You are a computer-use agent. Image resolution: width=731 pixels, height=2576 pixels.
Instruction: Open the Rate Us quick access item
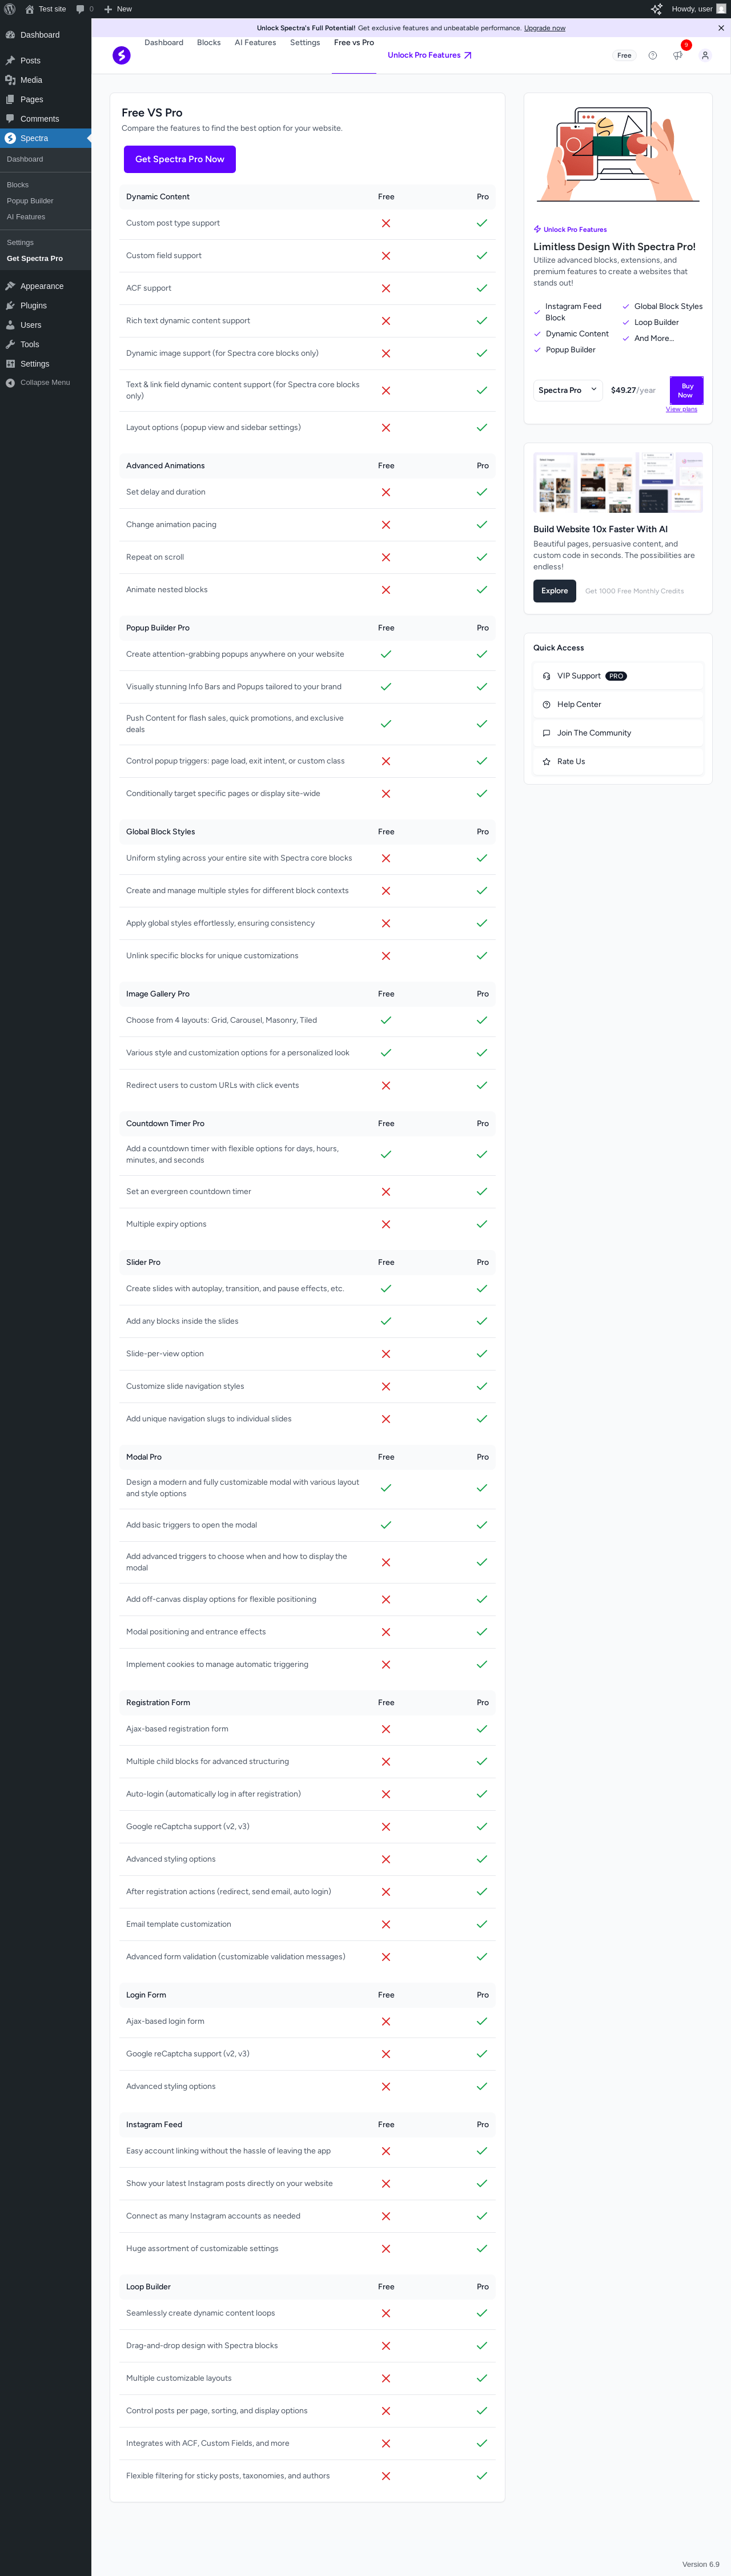[x=571, y=762]
